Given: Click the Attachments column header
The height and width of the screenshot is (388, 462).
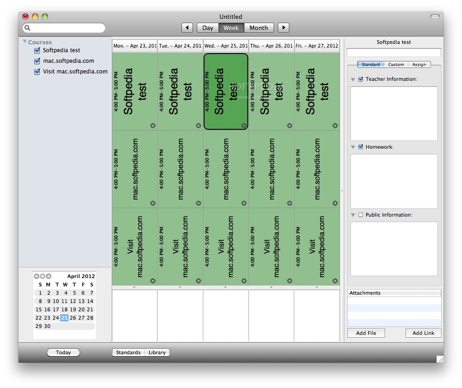Looking at the screenshot, I should point(394,293).
